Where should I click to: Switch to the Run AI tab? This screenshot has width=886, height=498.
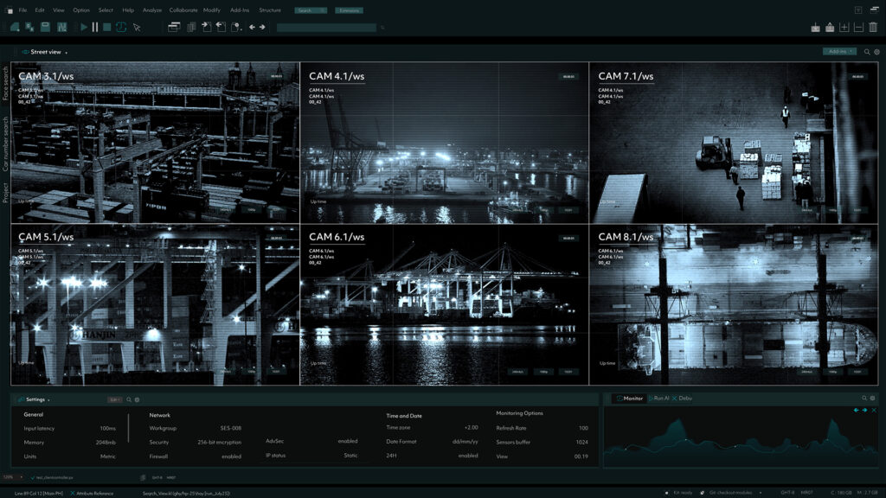pyautogui.click(x=658, y=399)
